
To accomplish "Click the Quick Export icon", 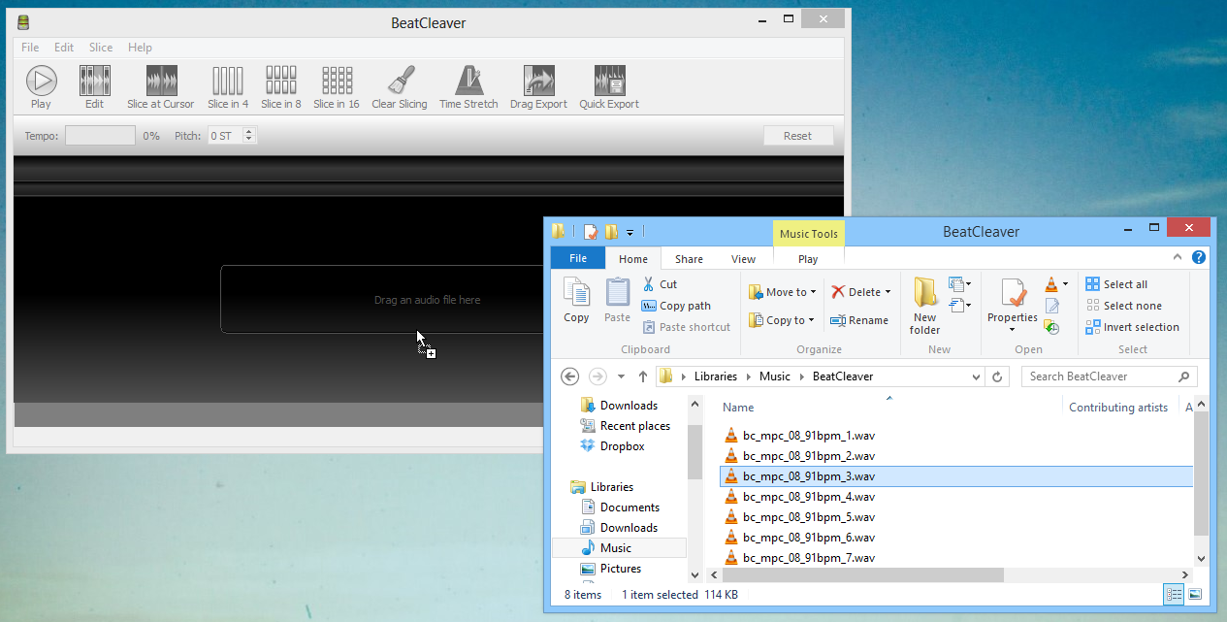I will pyautogui.click(x=609, y=82).
